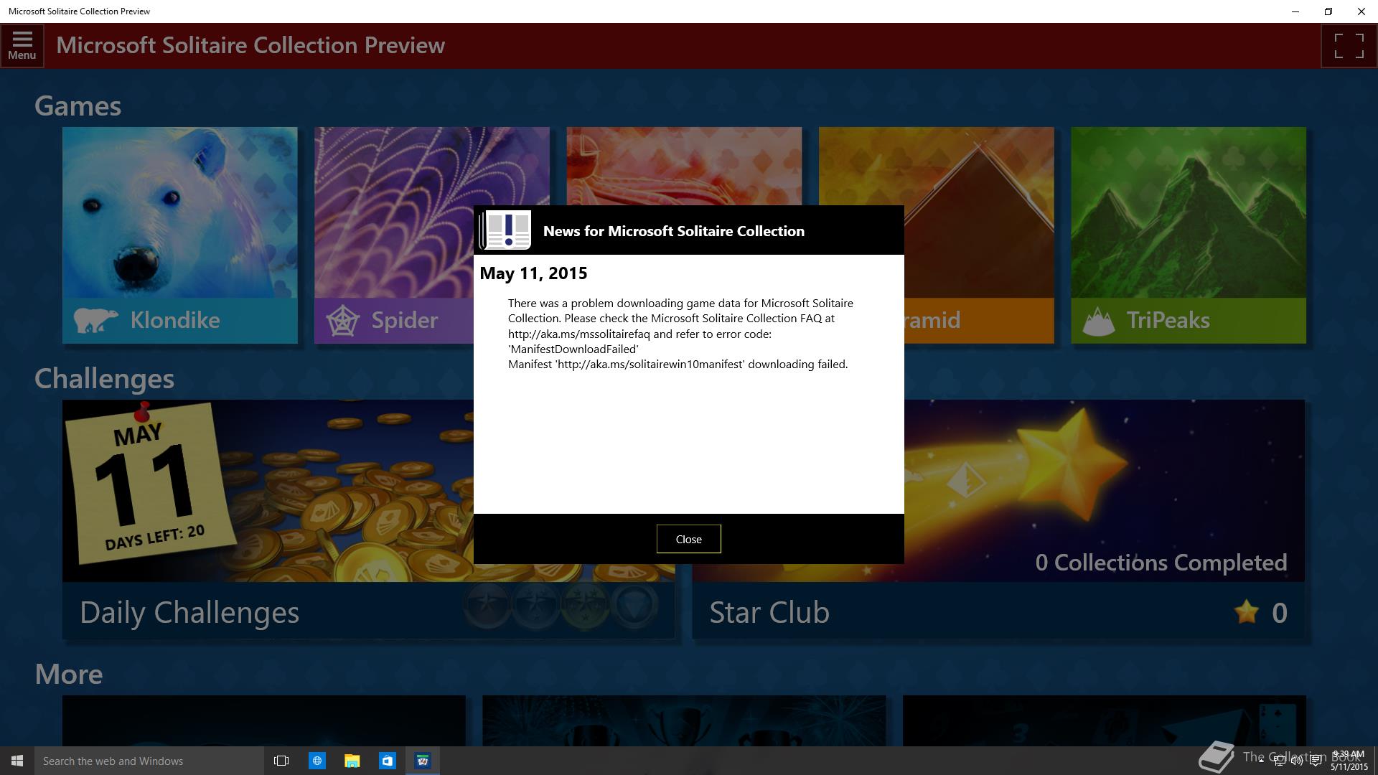Screen dimensions: 1378x775
Task: Click the TriPeaks mountain icon
Action: 1098,321
